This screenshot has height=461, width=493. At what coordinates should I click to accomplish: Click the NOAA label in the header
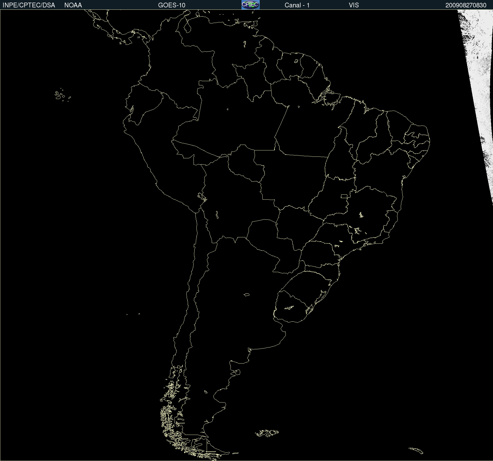pyautogui.click(x=73, y=5)
